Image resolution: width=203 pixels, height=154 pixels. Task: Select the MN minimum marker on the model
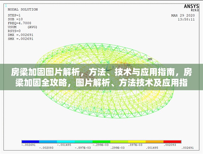(x=150, y=59)
